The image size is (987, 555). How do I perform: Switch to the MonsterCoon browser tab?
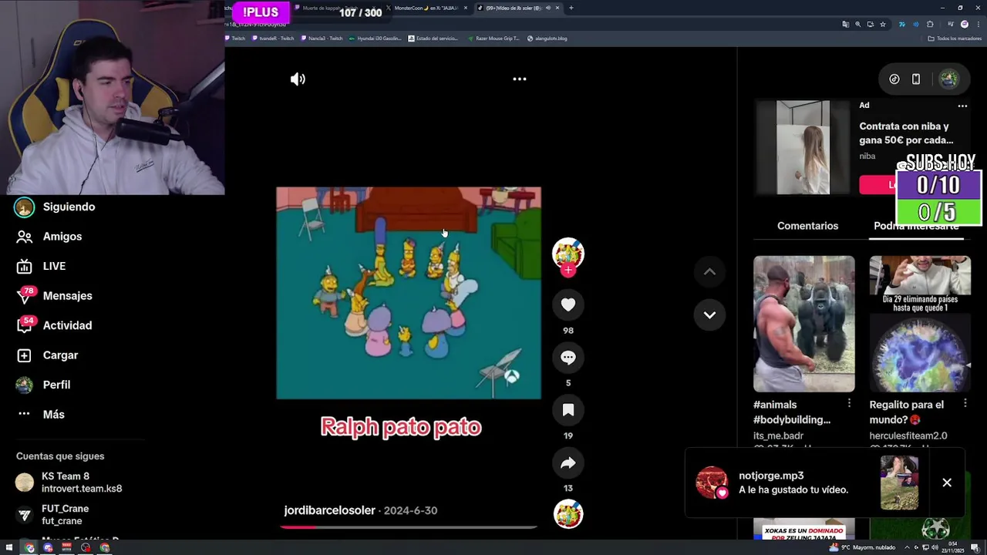[x=427, y=8]
